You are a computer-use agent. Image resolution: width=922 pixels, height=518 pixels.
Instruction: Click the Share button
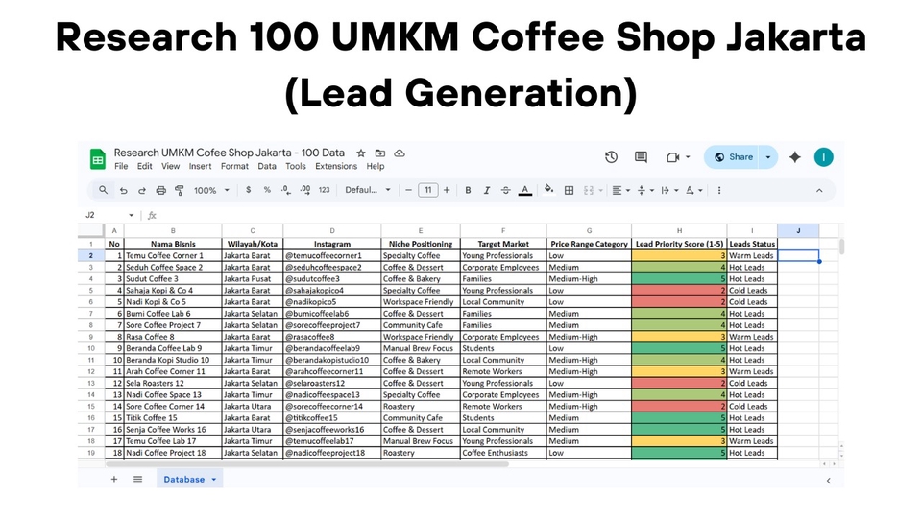[x=733, y=157]
